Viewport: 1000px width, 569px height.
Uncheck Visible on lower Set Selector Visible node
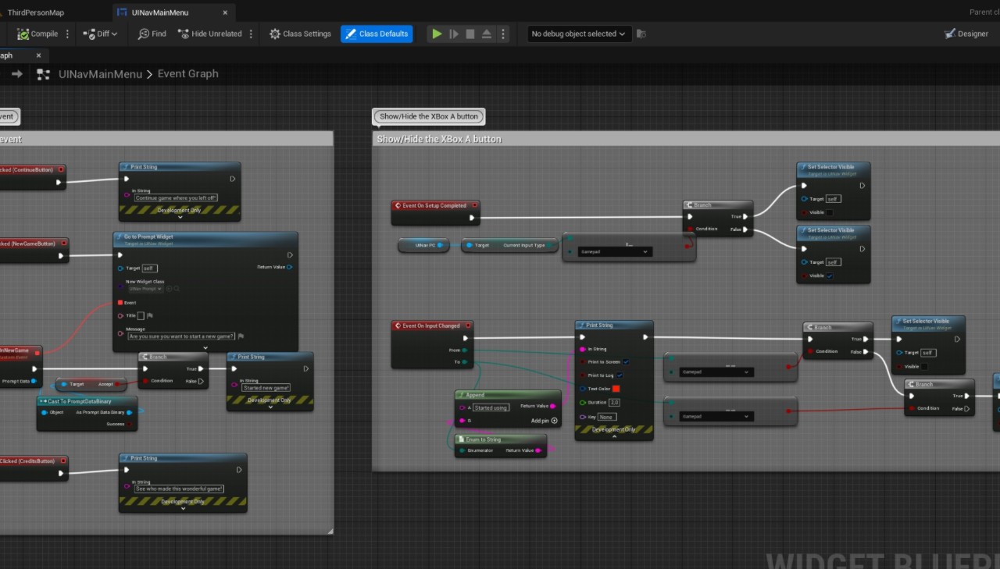[x=830, y=276]
